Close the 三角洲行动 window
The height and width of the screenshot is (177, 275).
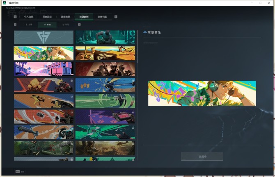click(x=269, y=3)
